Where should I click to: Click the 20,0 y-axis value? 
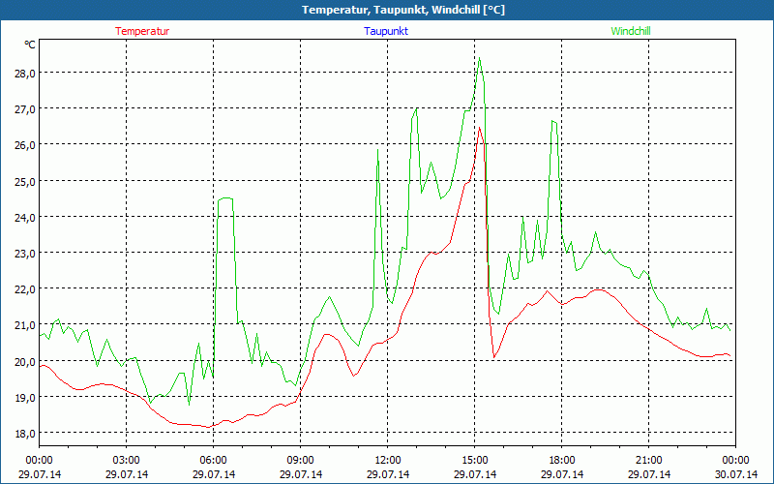[x=24, y=361]
